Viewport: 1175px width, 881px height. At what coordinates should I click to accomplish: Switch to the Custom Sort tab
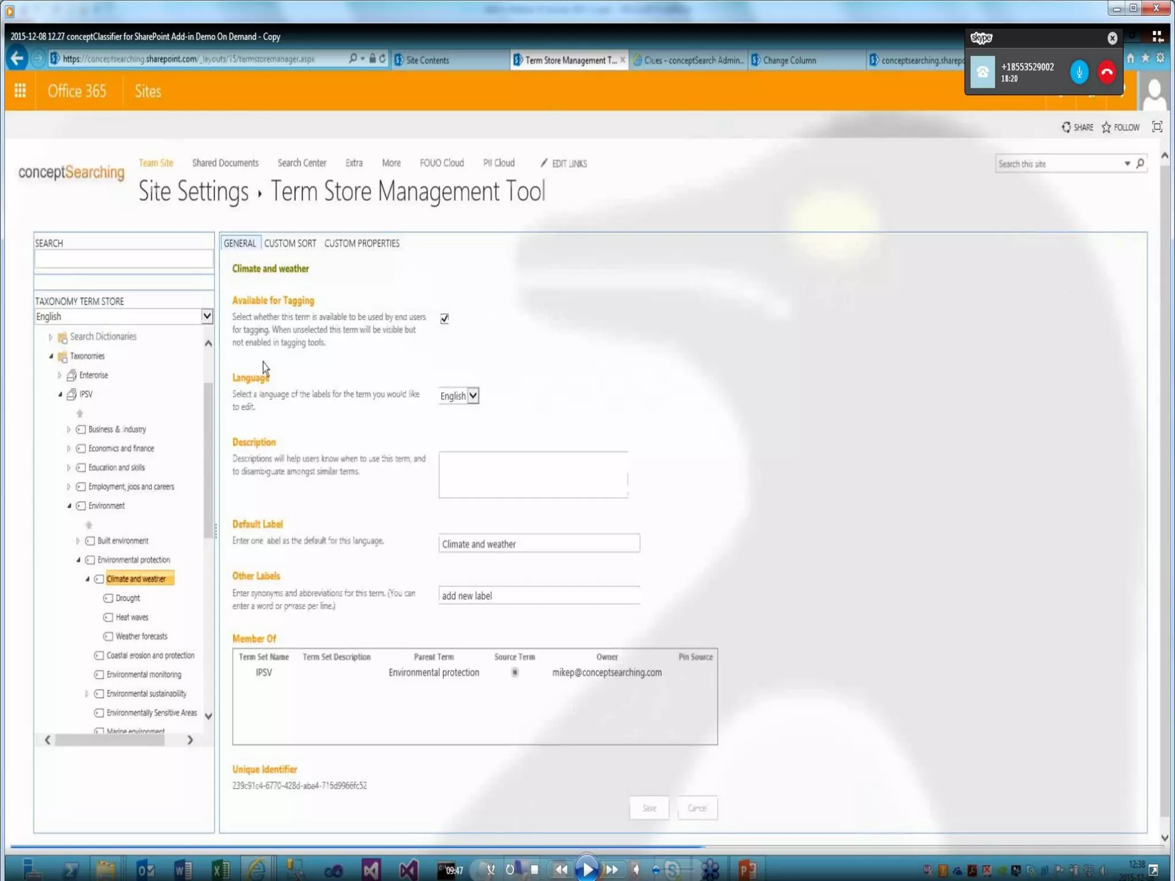click(x=290, y=243)
